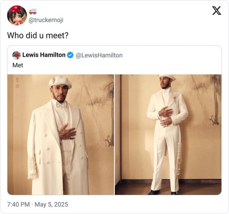Click Lewis Hamilton's small profile avatar
The image size is (229, 214).
click(16, 55)
